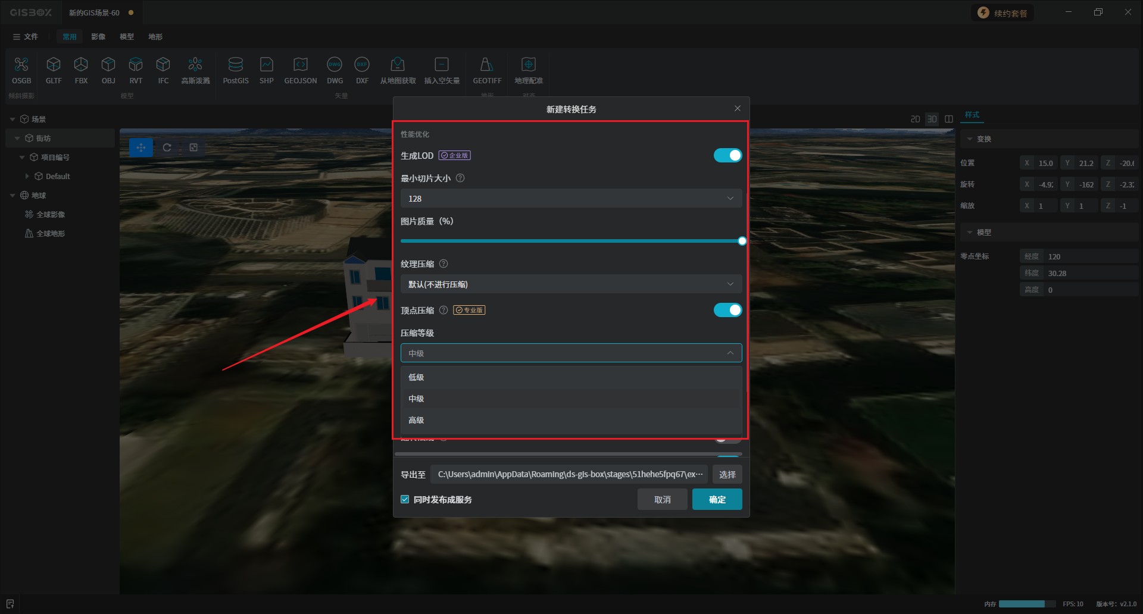Choose 高级 from compression level list
This screenshot has width=1143, height=614.
click(416, 420)
